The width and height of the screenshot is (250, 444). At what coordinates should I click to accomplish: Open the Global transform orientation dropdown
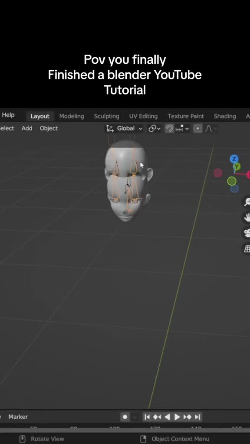click(x=124, y=128)
